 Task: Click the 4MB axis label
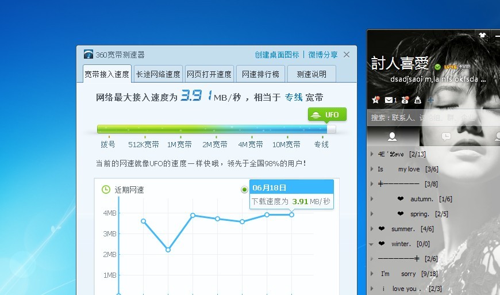pos(110,213)
